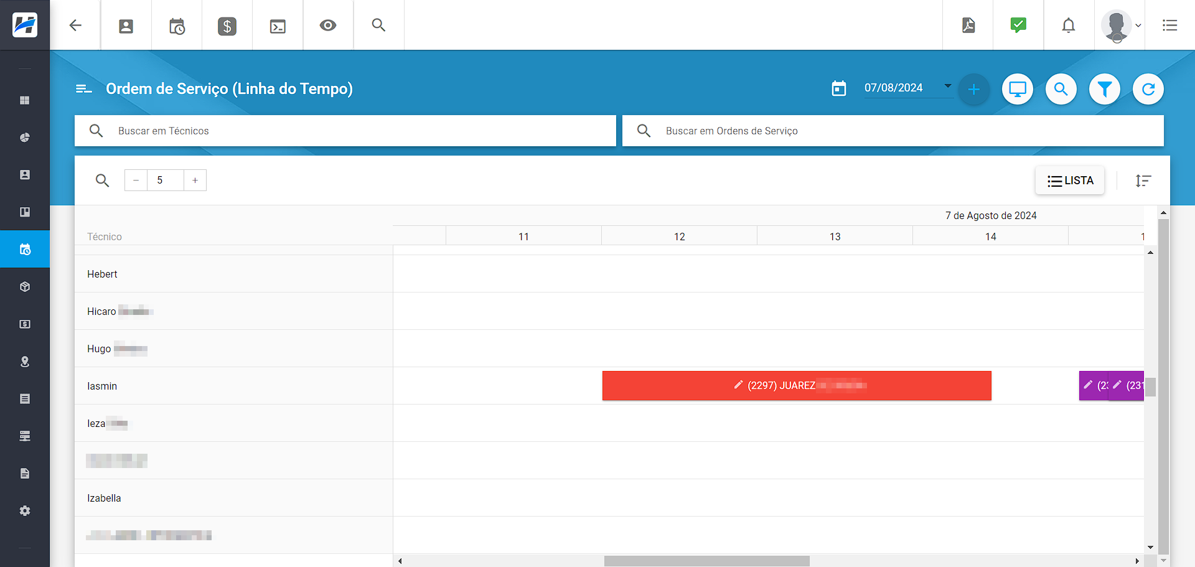Toggle the side menu next to page title
Image resolution: width=1195 pixels, height=567 pixels.
pyautogui.click(x=83, y=89)
